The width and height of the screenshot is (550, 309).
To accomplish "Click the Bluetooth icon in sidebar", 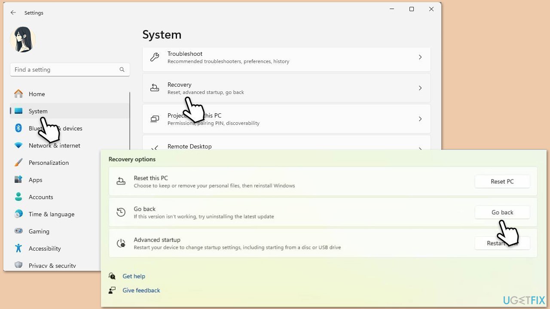I will tap(18, 128).
